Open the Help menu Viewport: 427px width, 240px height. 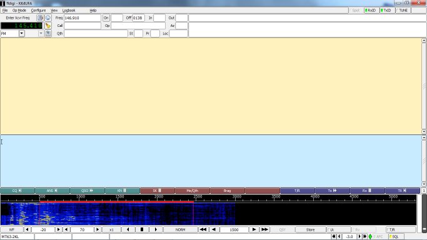93,11
